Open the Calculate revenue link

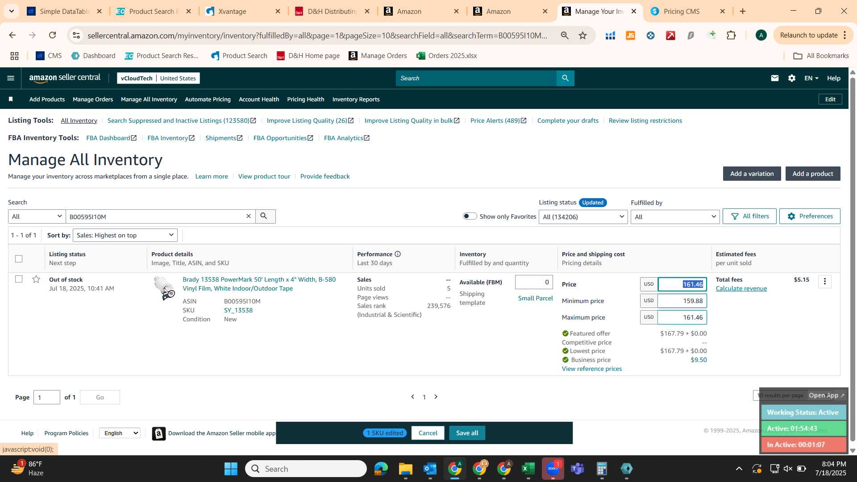point(741,289)
